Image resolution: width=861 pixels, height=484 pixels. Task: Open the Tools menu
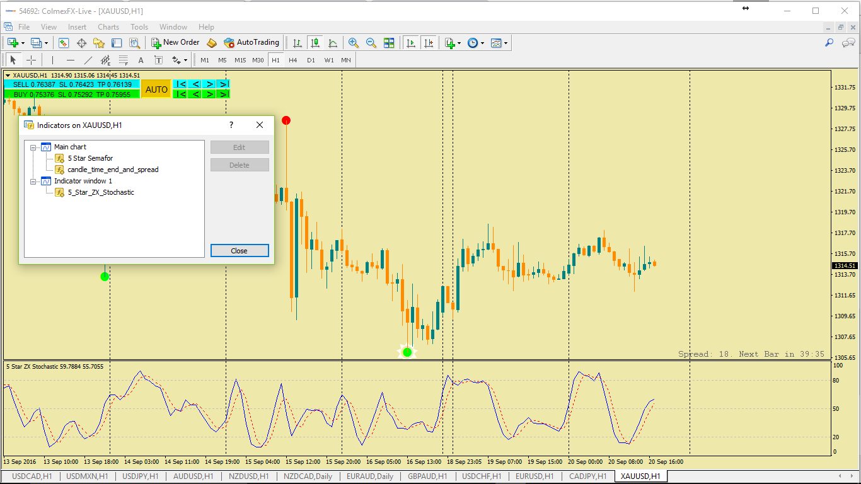coord(139,27)
